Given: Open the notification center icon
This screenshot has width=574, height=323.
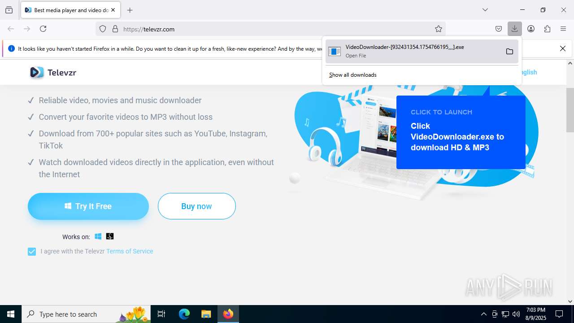Looking at the screenshot, I should coord(559,314).
